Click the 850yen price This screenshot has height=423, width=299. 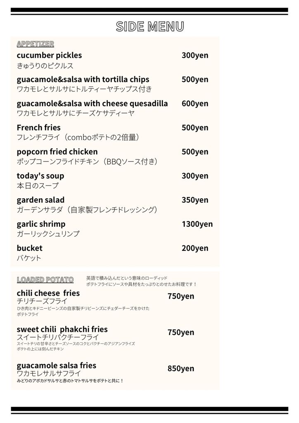[x=180, y=368]
